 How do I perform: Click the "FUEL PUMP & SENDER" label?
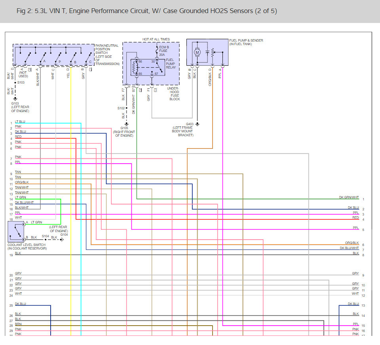pos(246,40)
